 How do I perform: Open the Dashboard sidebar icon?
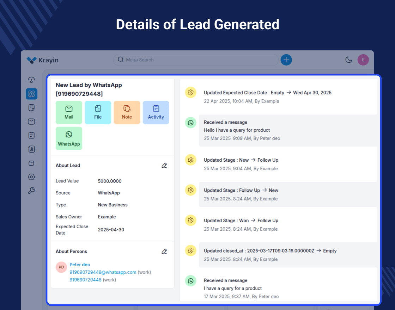tap(31, 80)
